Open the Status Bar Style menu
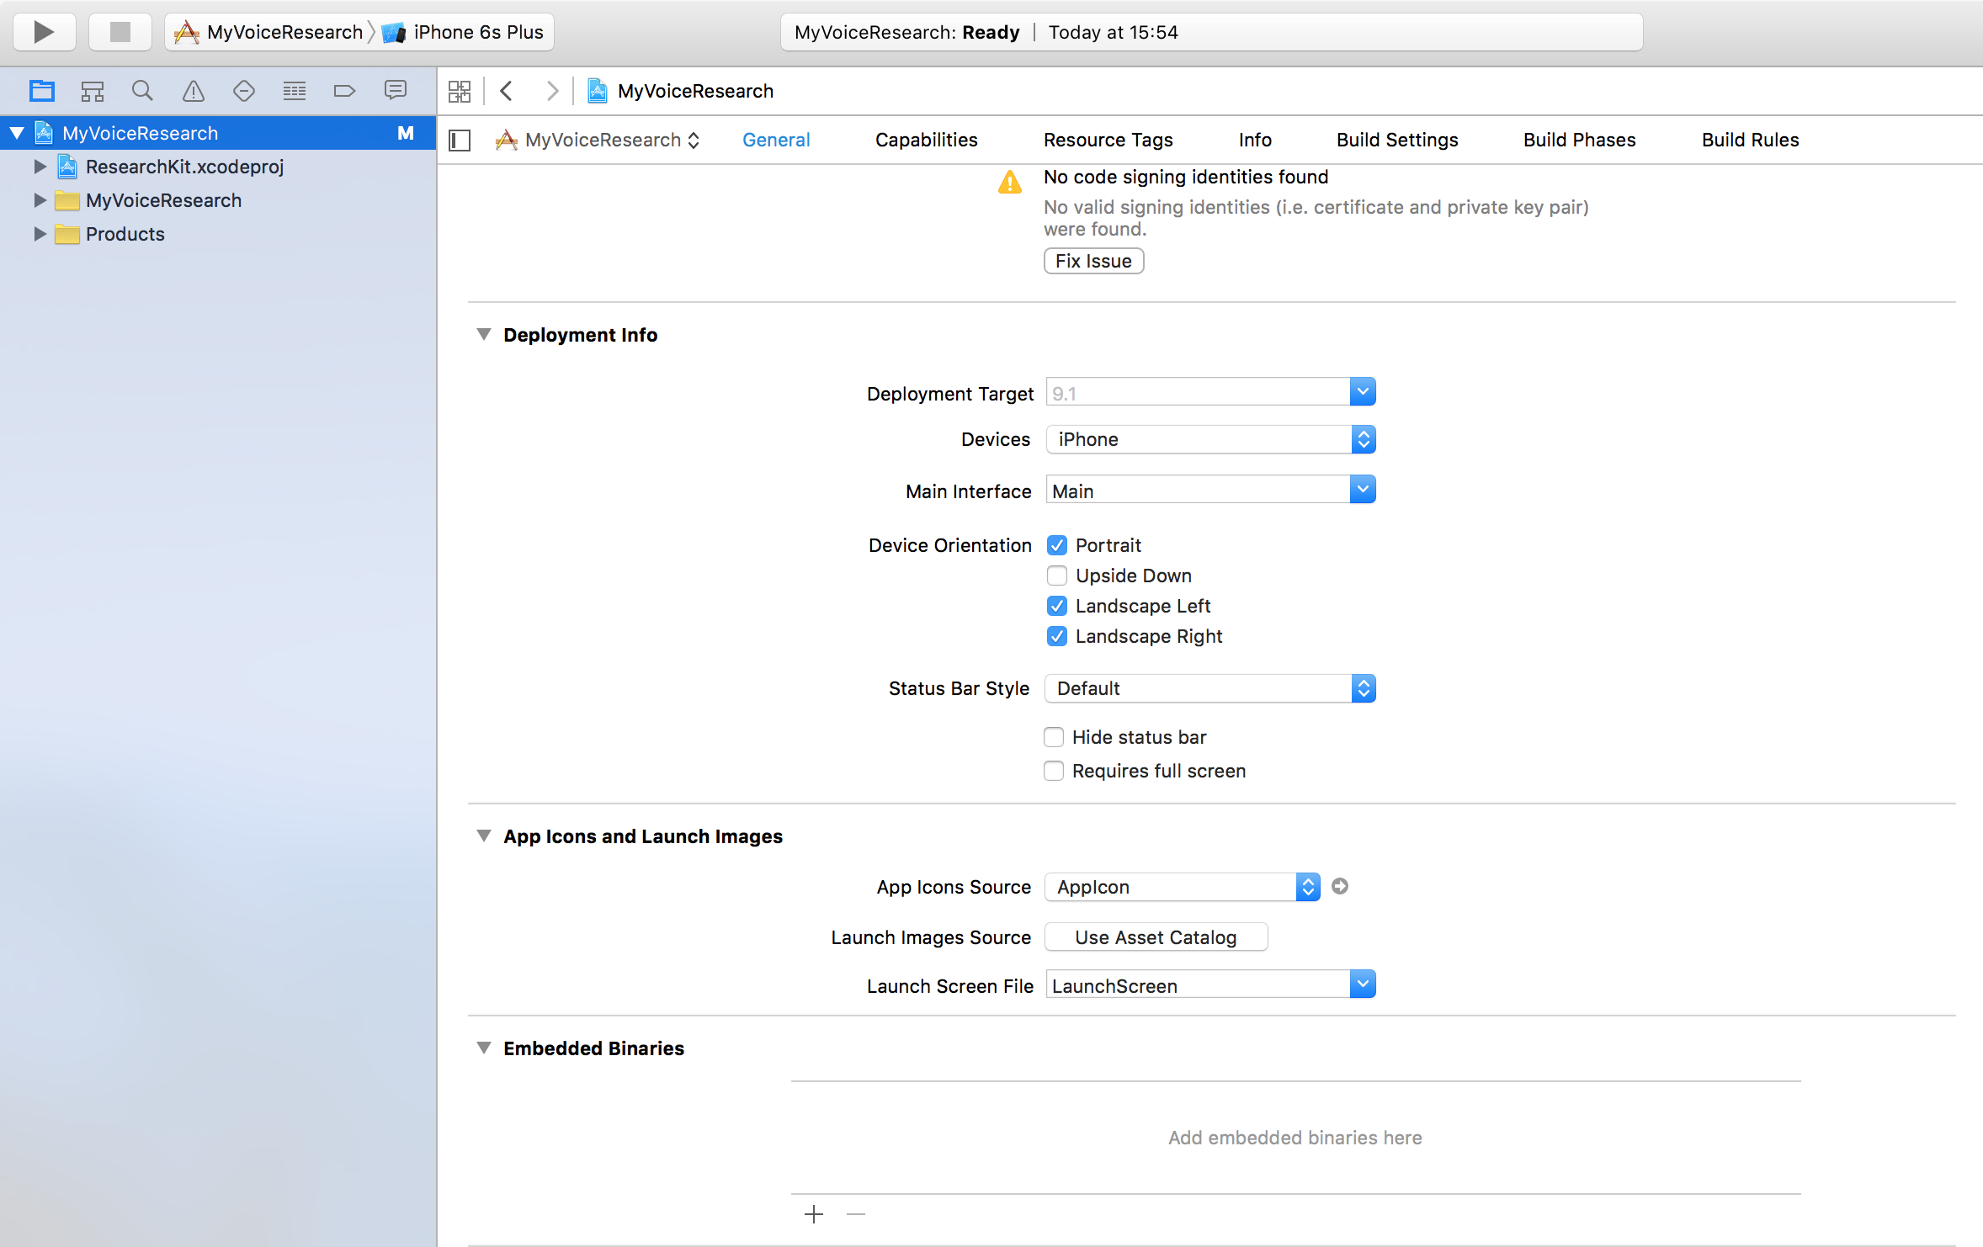 pos(1210,688)
